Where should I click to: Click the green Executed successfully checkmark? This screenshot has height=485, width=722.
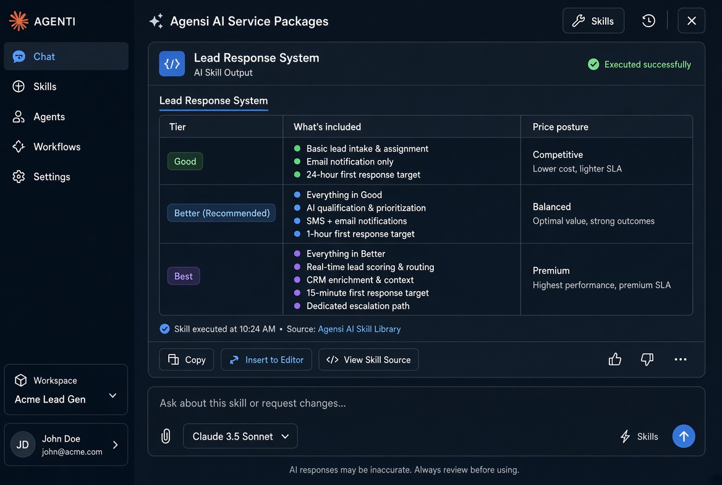click(x=593, y=64)
